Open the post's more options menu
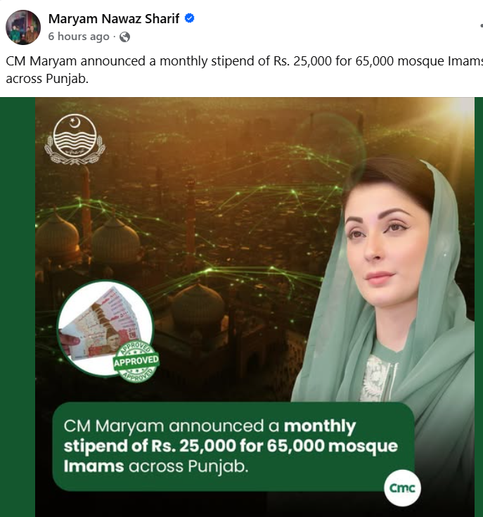 tap(479, 25)
